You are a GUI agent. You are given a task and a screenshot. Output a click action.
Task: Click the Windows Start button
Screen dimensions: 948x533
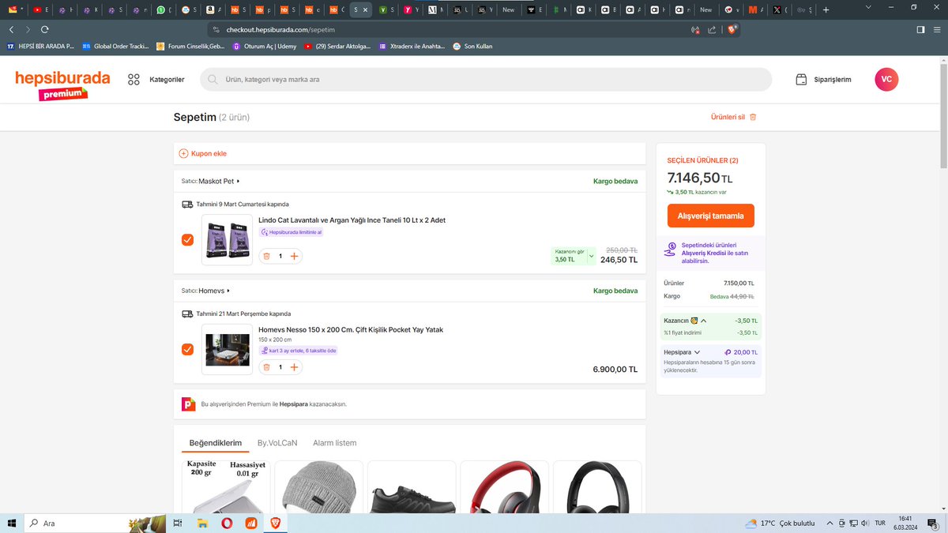(x=12, y=523)
